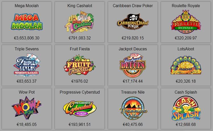
Task: Open the LotsALoot jackpot logo
Action: click(x=186, y=65)
